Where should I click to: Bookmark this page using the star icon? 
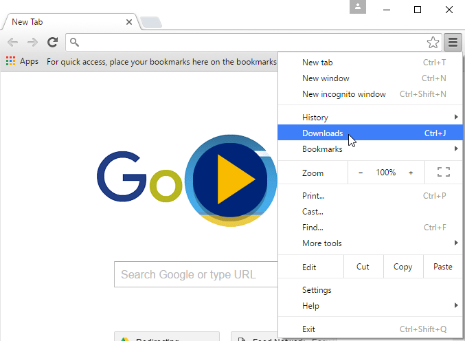433,43
